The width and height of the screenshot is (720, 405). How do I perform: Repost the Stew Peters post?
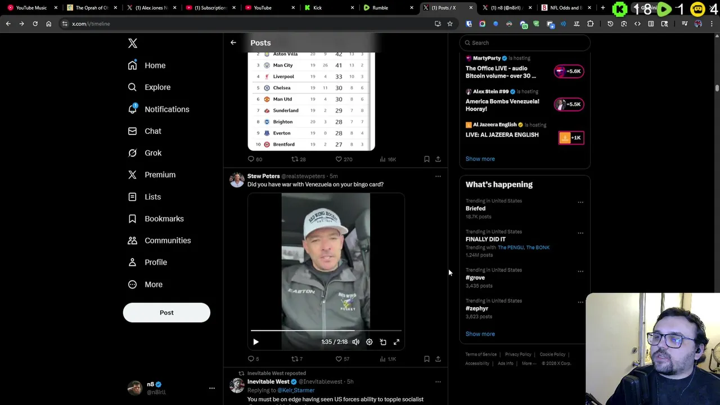coord(297,359)
